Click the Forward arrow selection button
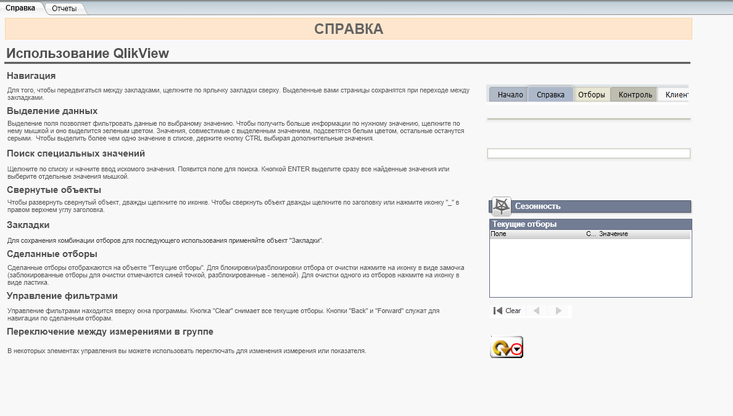Viewport: 733px width, 416px height. pos(558,311)
